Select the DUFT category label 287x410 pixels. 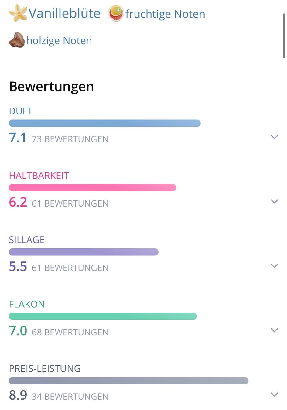pos(21,111)
